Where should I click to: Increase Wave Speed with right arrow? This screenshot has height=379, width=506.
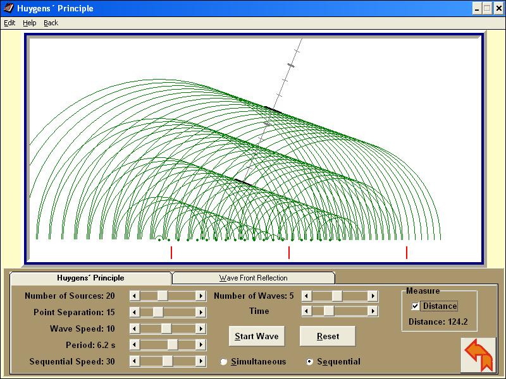coord(201,328)
